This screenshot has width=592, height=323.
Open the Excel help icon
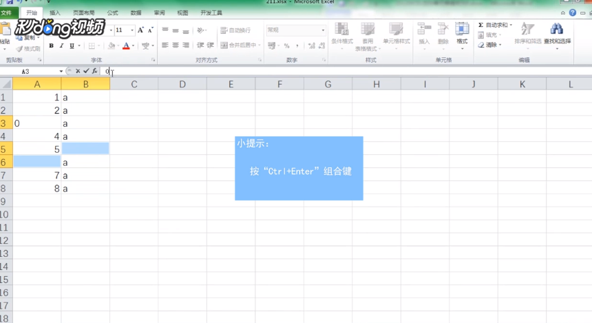572,13
